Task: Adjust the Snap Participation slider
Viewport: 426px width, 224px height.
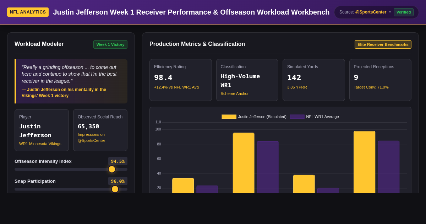Action: coord(71,189)
